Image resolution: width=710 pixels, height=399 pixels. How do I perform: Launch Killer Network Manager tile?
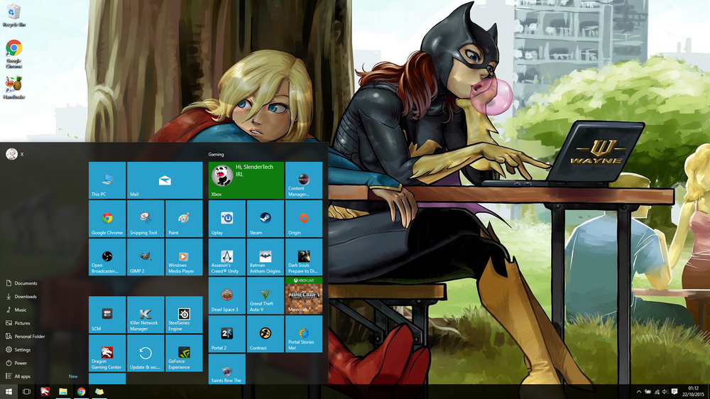click(x=146, y=315)
